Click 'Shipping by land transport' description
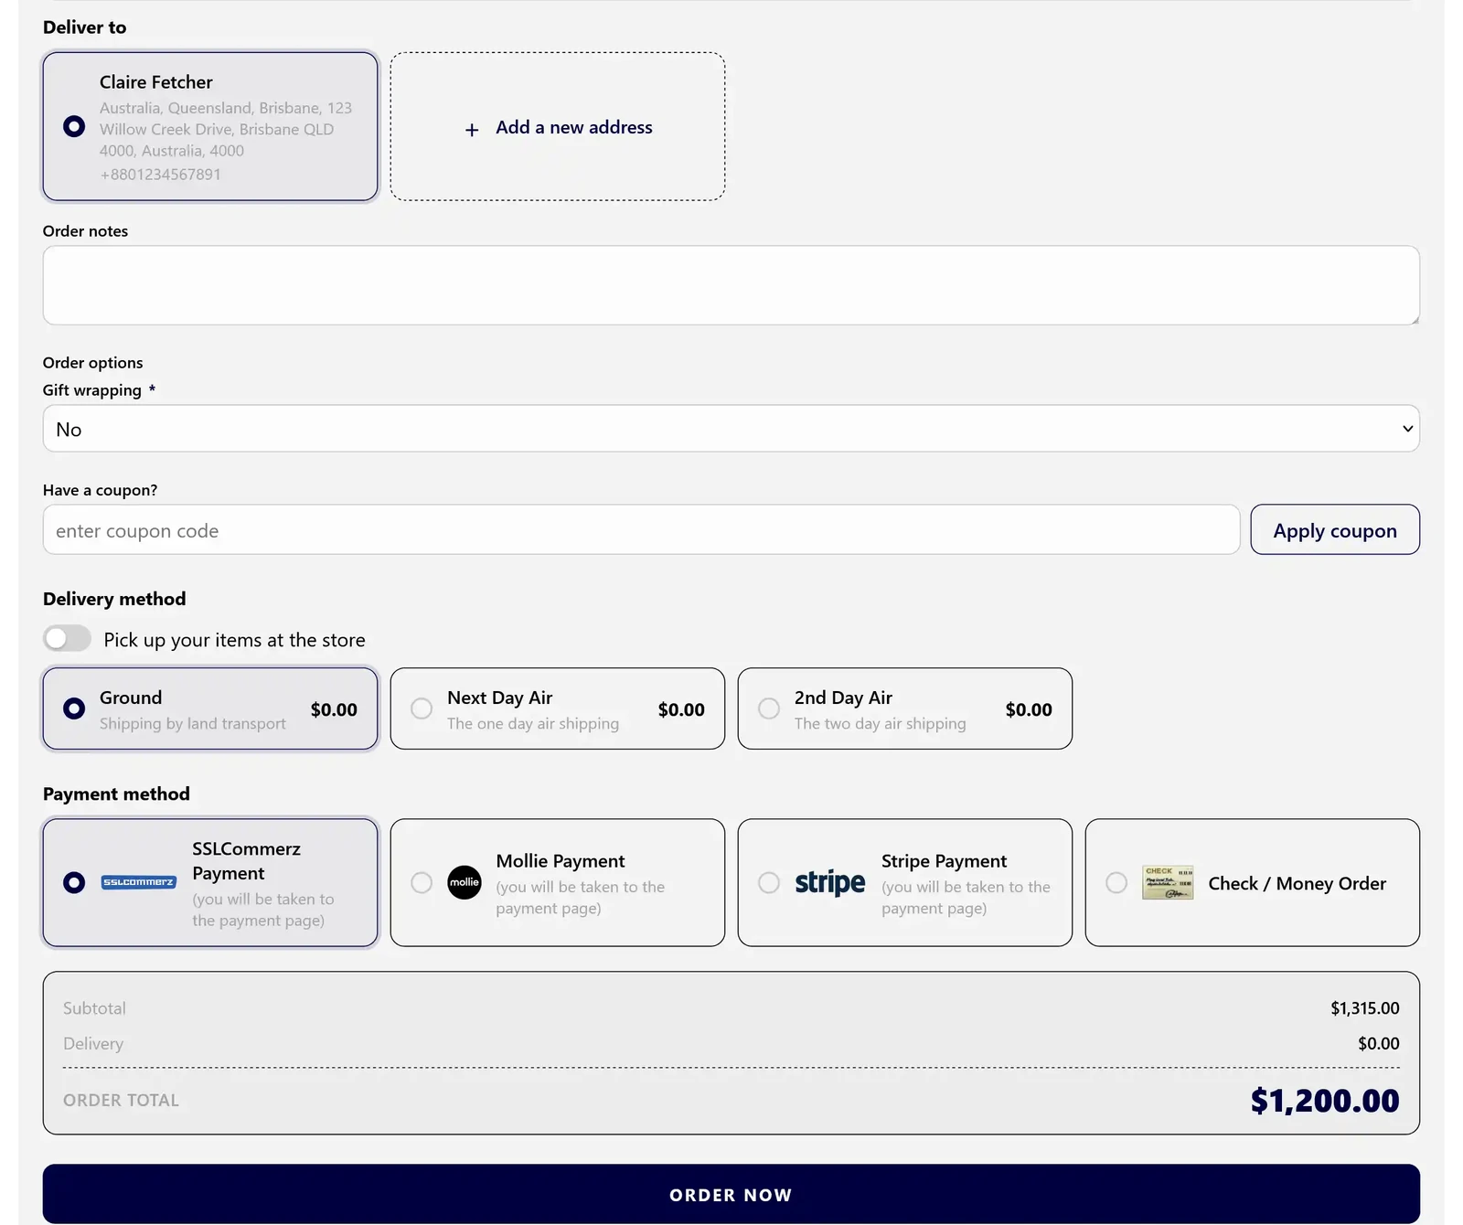This screenshot has width=1463, height=1225. coord(193,723)
